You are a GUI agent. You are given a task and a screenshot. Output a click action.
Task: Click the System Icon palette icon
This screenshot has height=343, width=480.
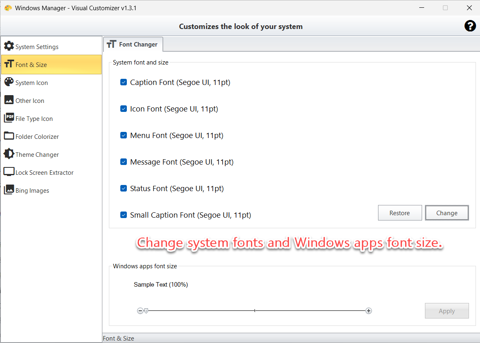[9, 82]
